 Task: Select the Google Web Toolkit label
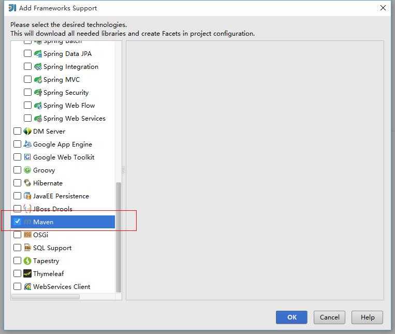click(64, 157)
